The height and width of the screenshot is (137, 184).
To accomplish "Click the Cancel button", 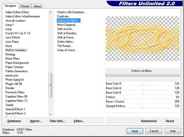I will (x=154, y=131).
